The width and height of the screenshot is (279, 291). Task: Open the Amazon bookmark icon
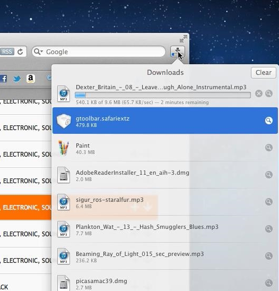pyautogui.click(x=31, y=79)
